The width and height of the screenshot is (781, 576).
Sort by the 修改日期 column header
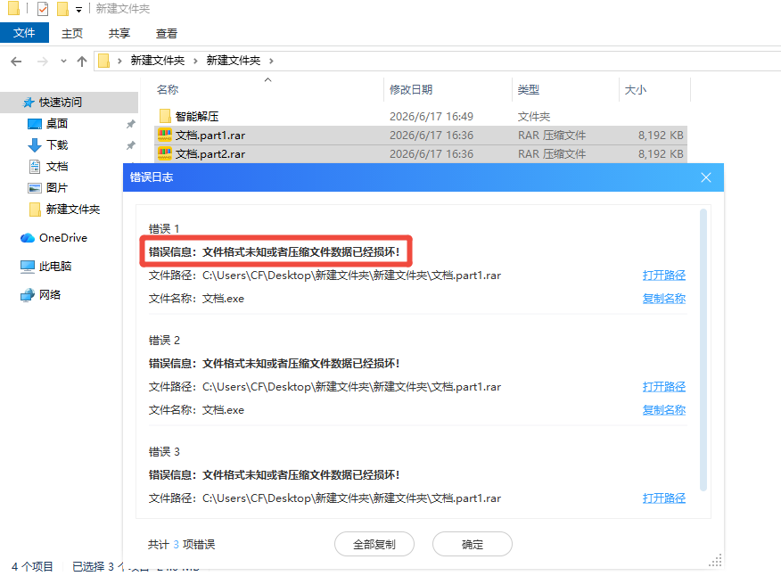(x=411, y=90)
